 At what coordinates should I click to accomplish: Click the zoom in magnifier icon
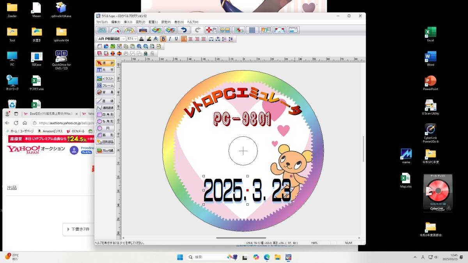pos(139,46)
